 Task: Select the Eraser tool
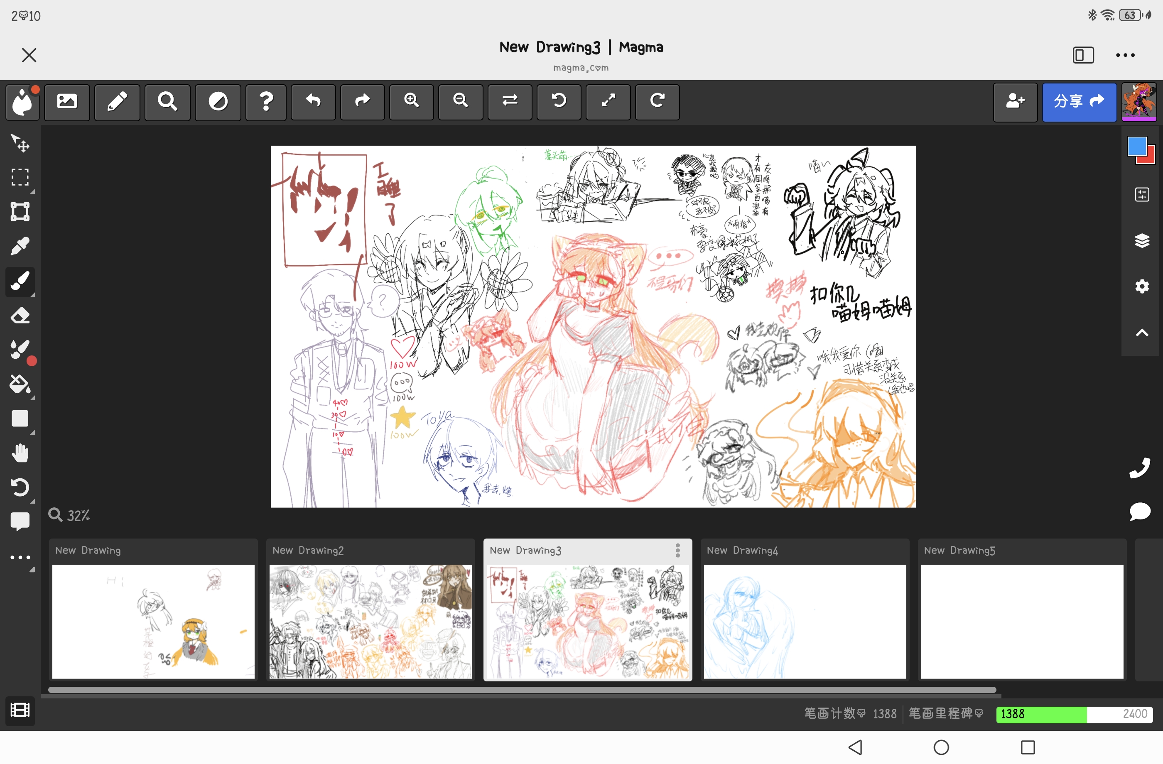click(20, 316)
